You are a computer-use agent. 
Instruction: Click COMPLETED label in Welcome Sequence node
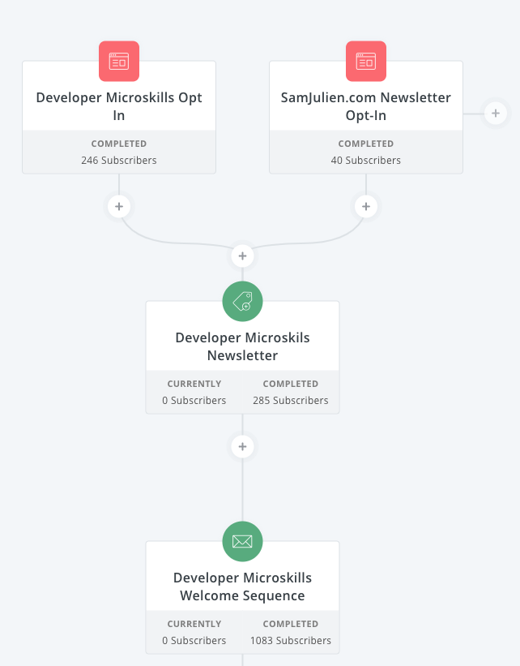(291, 624)
